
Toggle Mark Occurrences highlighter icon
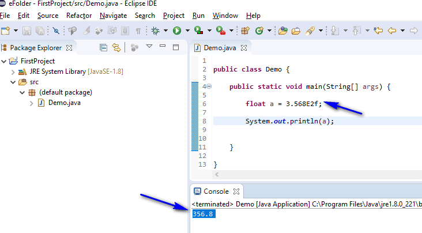(86, 31)
